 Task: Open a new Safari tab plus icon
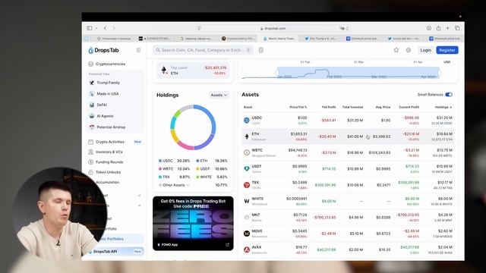447,28
